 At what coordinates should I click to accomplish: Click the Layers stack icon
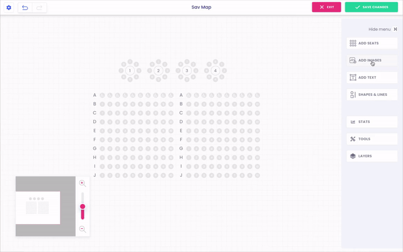coord(353,156)
